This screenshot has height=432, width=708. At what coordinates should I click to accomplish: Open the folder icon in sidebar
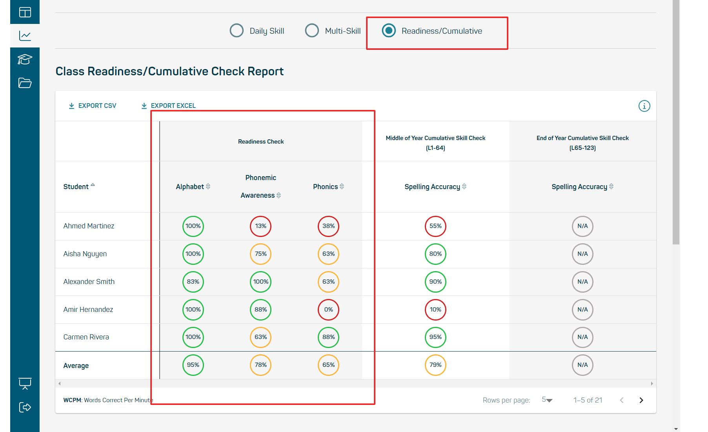click(x=25, y=83)
